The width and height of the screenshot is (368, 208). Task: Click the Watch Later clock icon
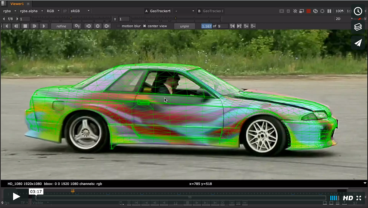point(358,11)
